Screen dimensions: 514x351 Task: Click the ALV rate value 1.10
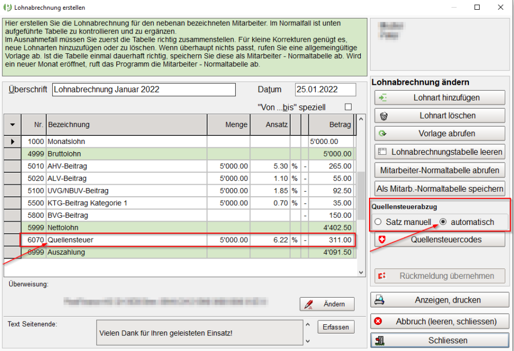(x=280, y=179)
